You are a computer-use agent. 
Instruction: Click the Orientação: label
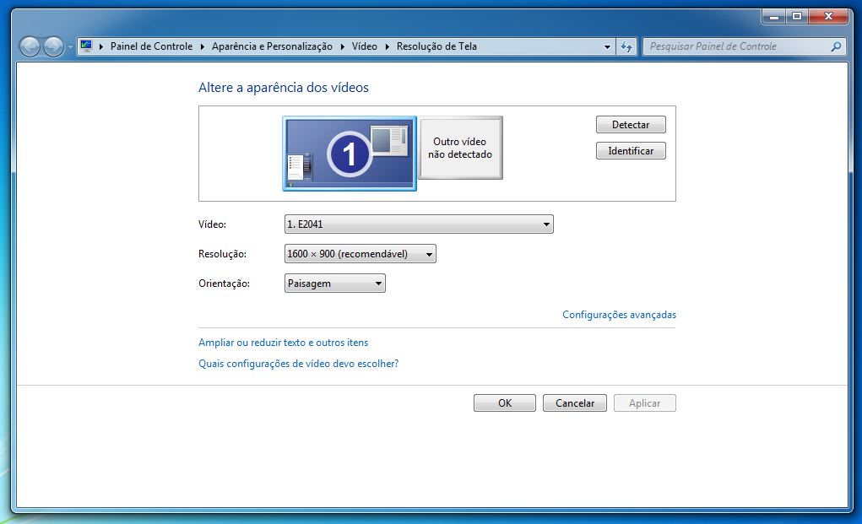click(x=225, y=284)
